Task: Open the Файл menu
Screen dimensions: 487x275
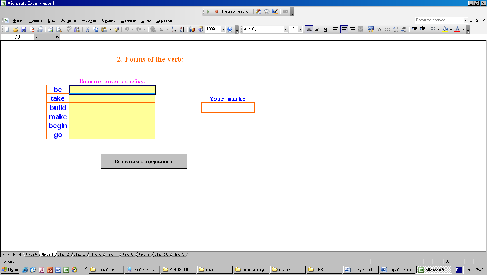Action: coord(18,20)
